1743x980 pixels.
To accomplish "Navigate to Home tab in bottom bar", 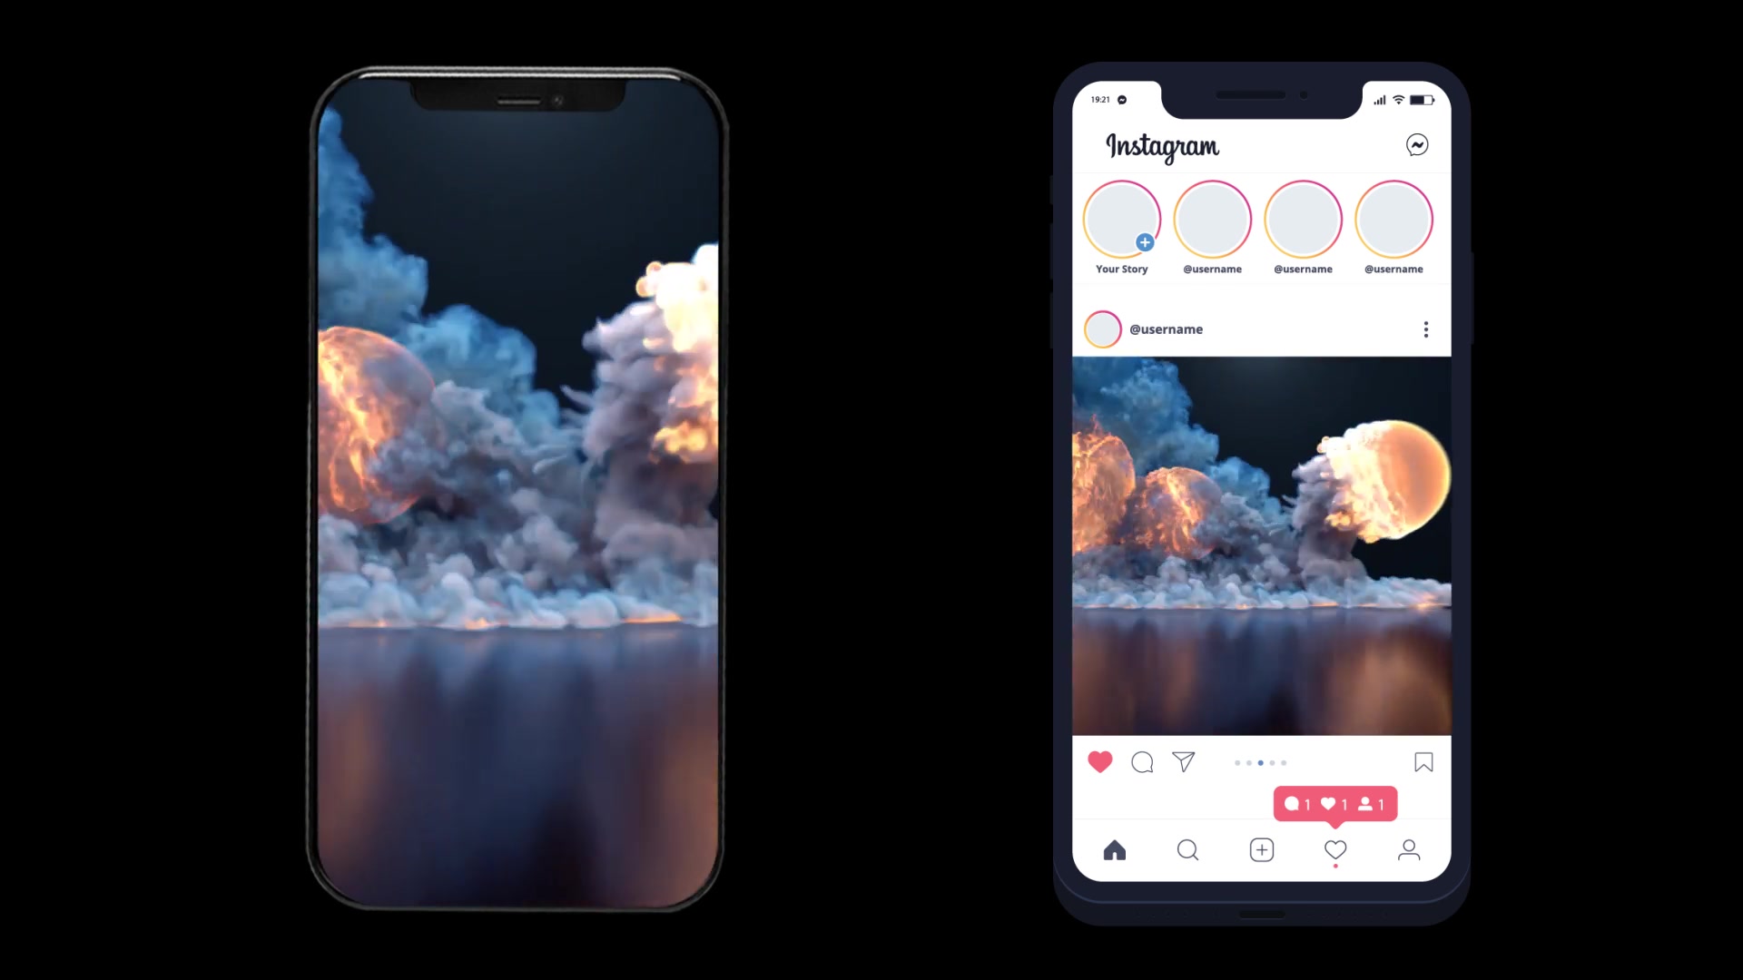I will click(x=1115, y=849).
